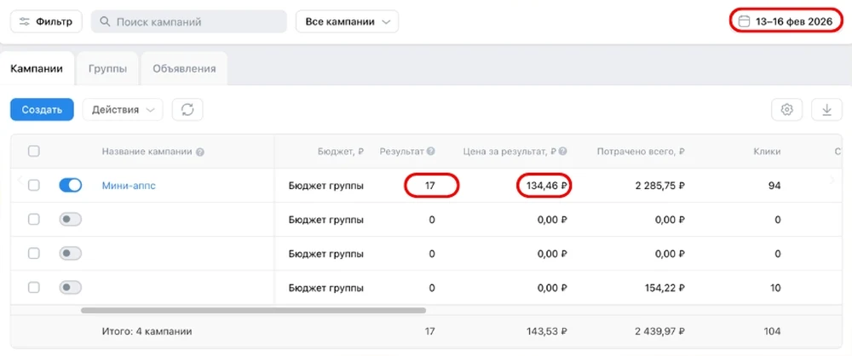Click the 143,53 ₽ total price value
The height and width of the screenshot is (356, 852).
(x=547, y=331)
